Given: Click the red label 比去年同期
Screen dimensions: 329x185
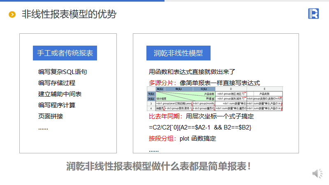Looking at the screenshot, I should click(164, 116).
